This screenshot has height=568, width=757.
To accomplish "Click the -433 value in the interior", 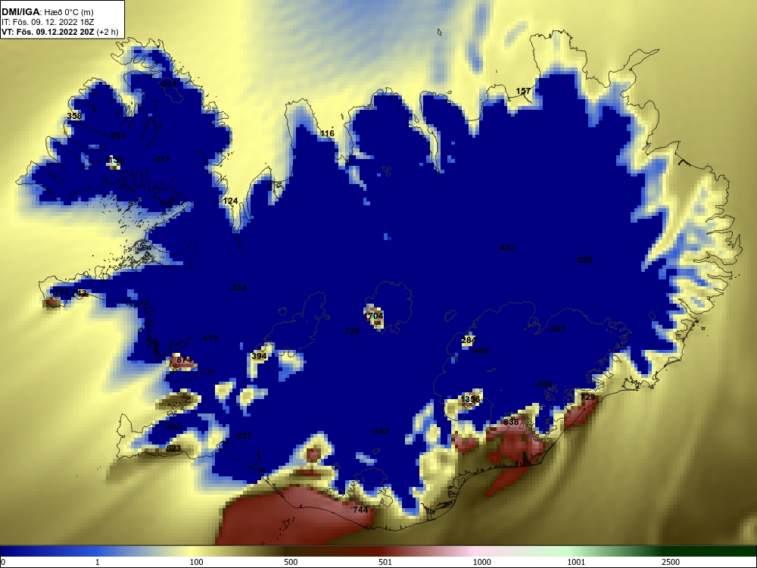I will point(506,248).
